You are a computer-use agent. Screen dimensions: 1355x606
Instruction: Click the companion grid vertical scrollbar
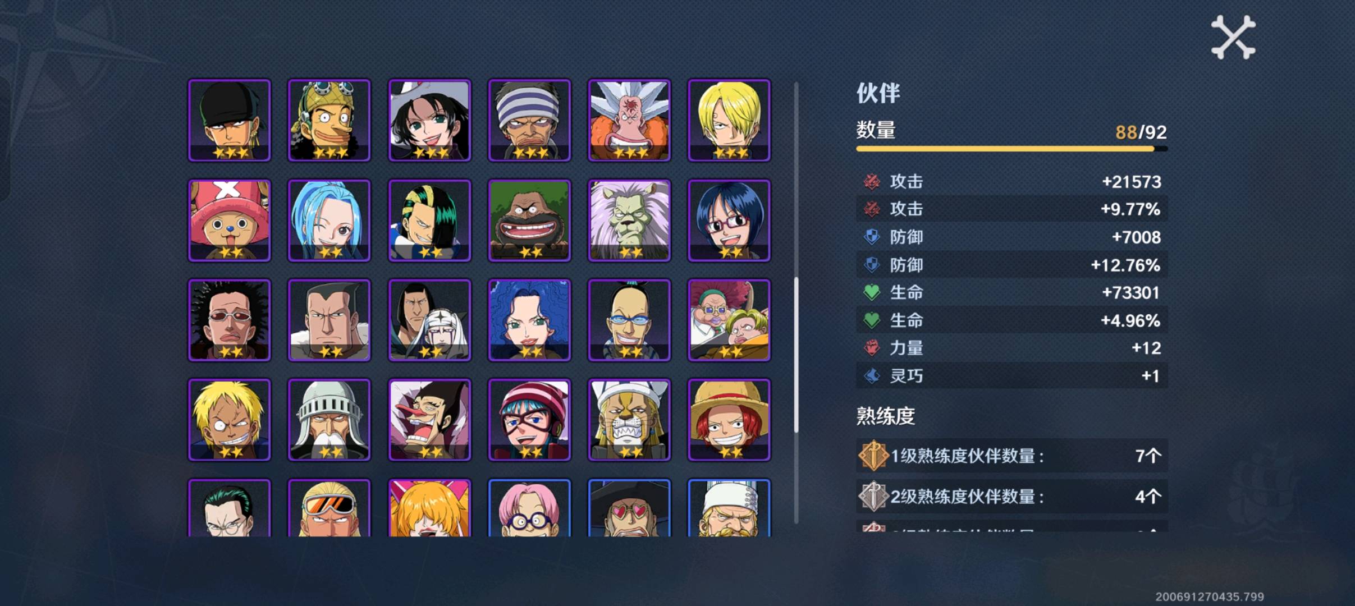(x=796, y=303)
